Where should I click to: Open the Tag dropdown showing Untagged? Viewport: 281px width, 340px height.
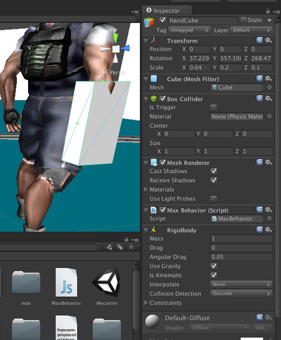[189, 30]
